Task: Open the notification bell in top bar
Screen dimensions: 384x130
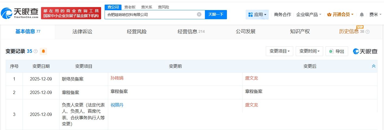Action: pos(362,15)
